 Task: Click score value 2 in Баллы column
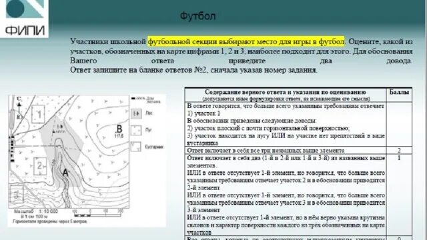(399, 150)
